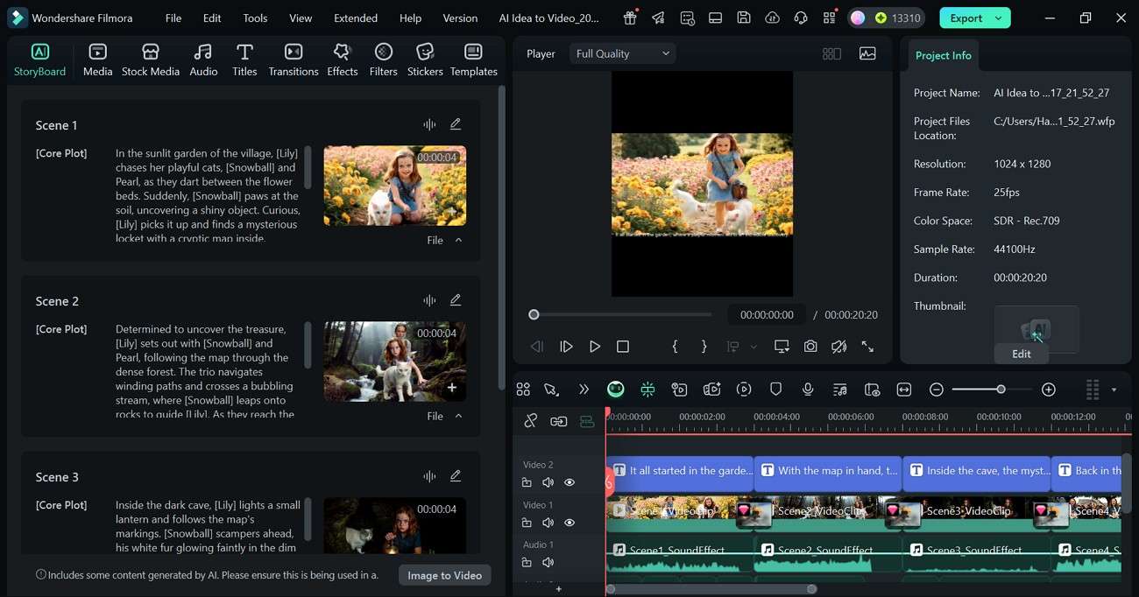Click the zoom in timeline plus icon
This screenshot has height=597, width=1139.
(1049, 390)
